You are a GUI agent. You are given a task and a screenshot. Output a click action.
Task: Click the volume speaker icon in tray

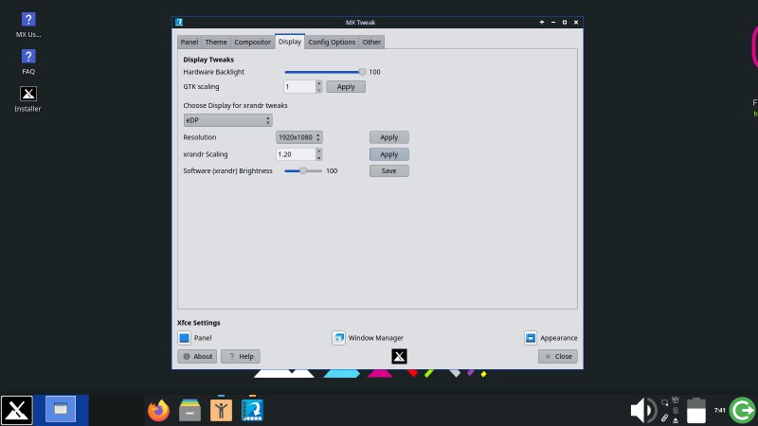pyautogui.click(x=641, y=410)
